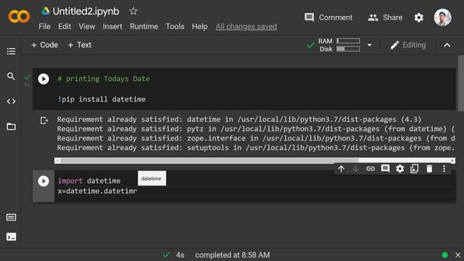Viewport: 464px width, 261px height.
Task: Click the notebook vertical scrollbar
Action: pos(461,83)
